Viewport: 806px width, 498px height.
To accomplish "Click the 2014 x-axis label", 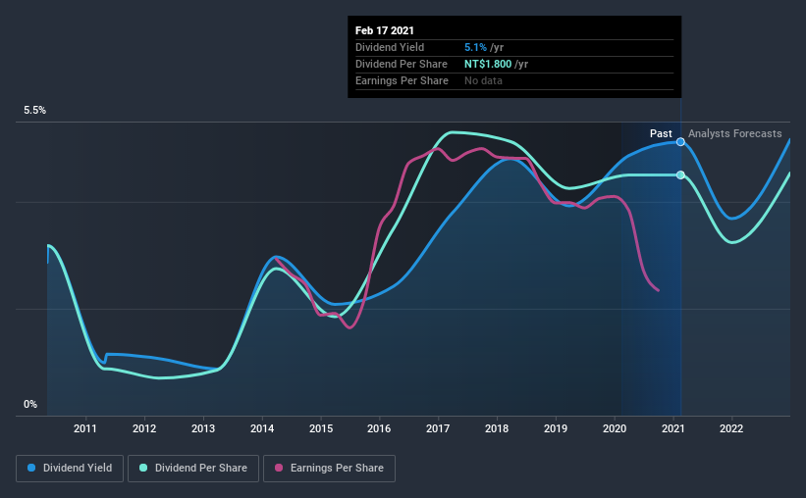I will [x=262, y=428].
